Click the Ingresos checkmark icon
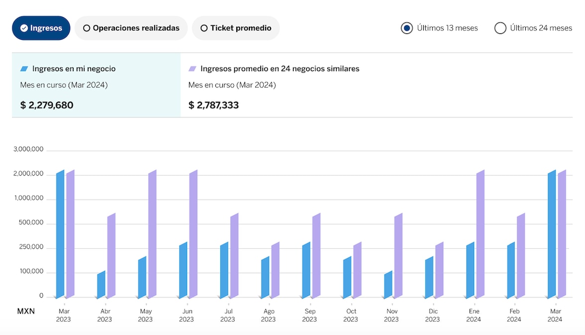This screenshot has height=335, width=585. click(24, 28)
